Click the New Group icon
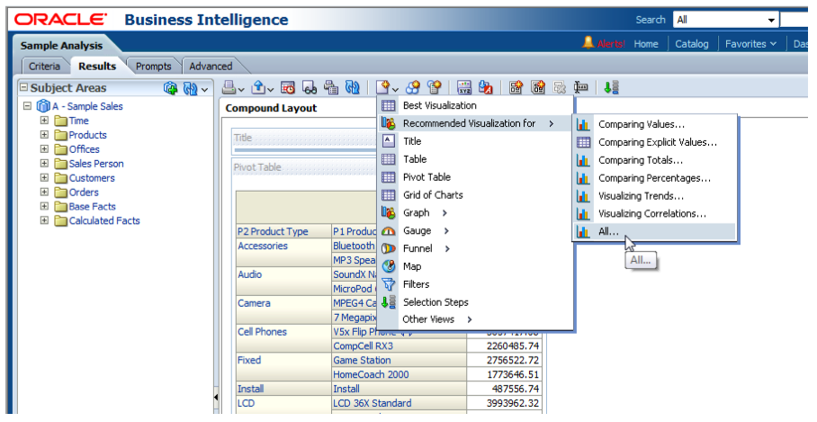 pos(413,87)
